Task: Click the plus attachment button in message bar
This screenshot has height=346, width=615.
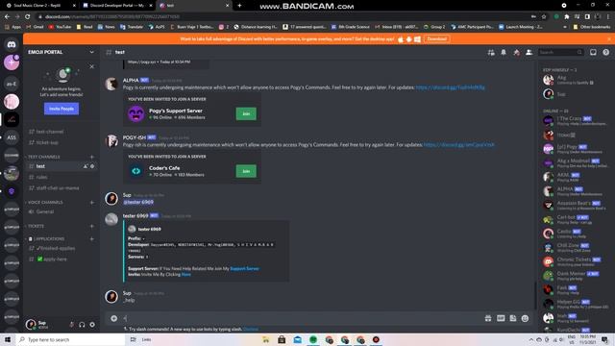Action: click(x=113, y=318)
